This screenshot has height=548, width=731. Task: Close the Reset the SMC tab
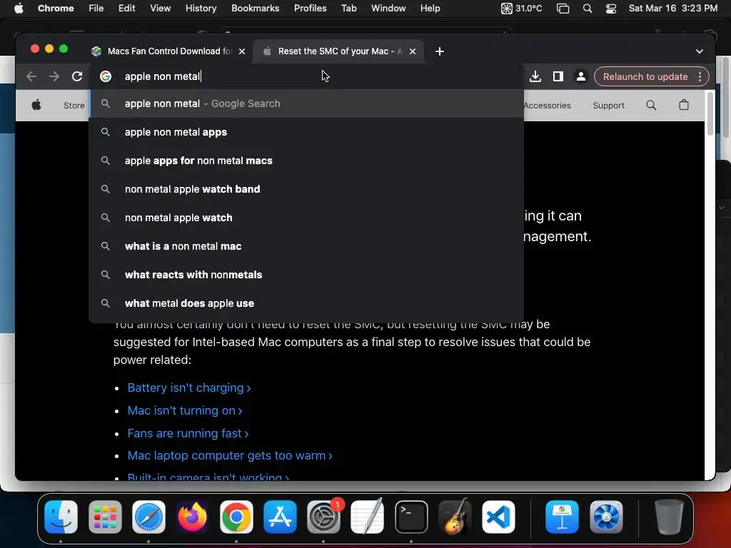413,51
